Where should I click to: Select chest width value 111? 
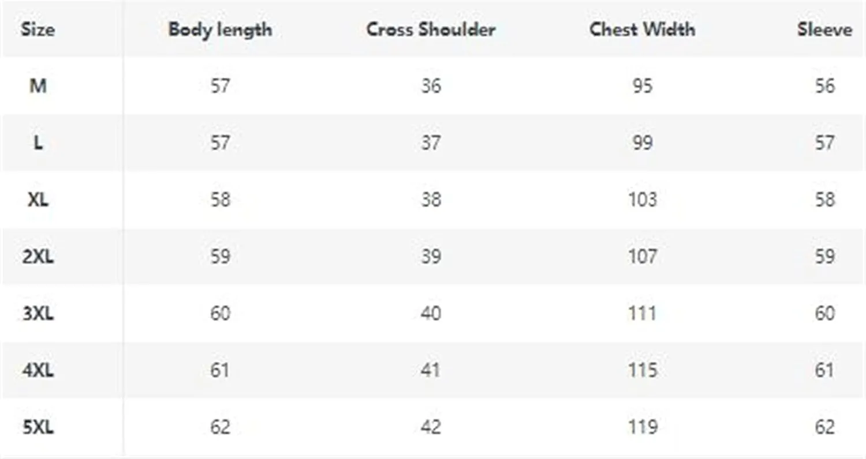tap(642, 313)
